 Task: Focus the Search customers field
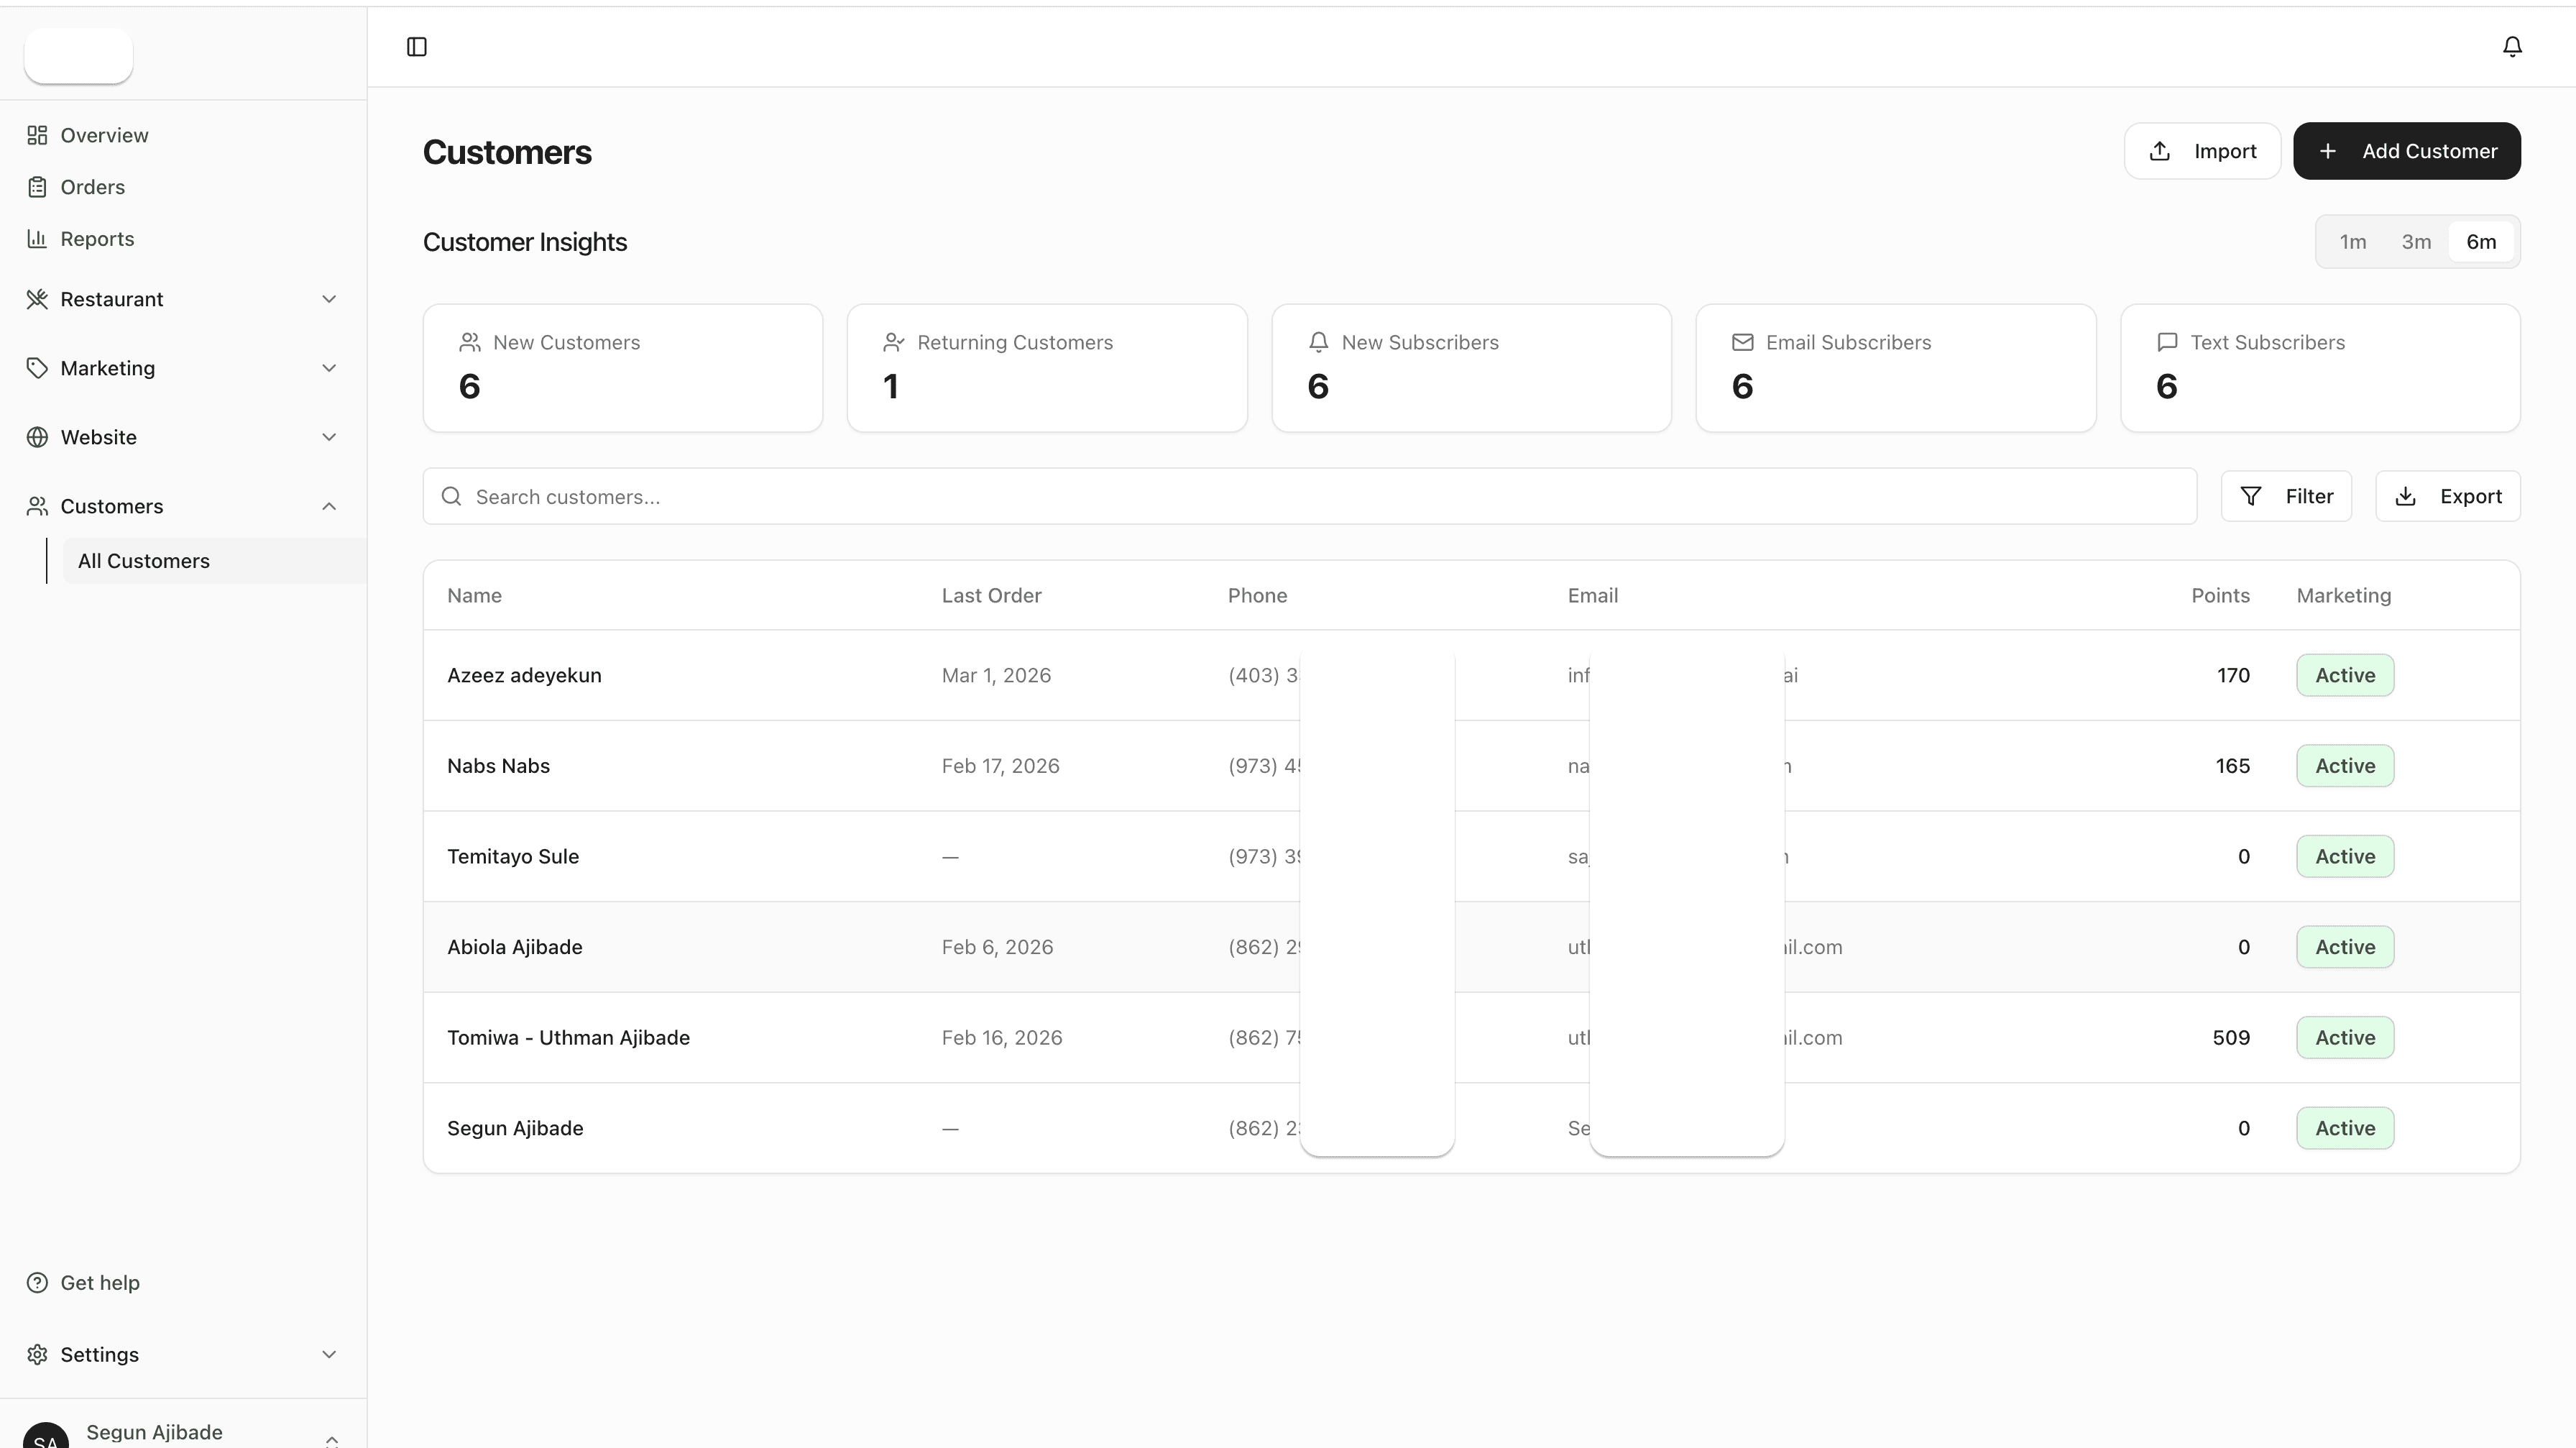(1310, 497)
